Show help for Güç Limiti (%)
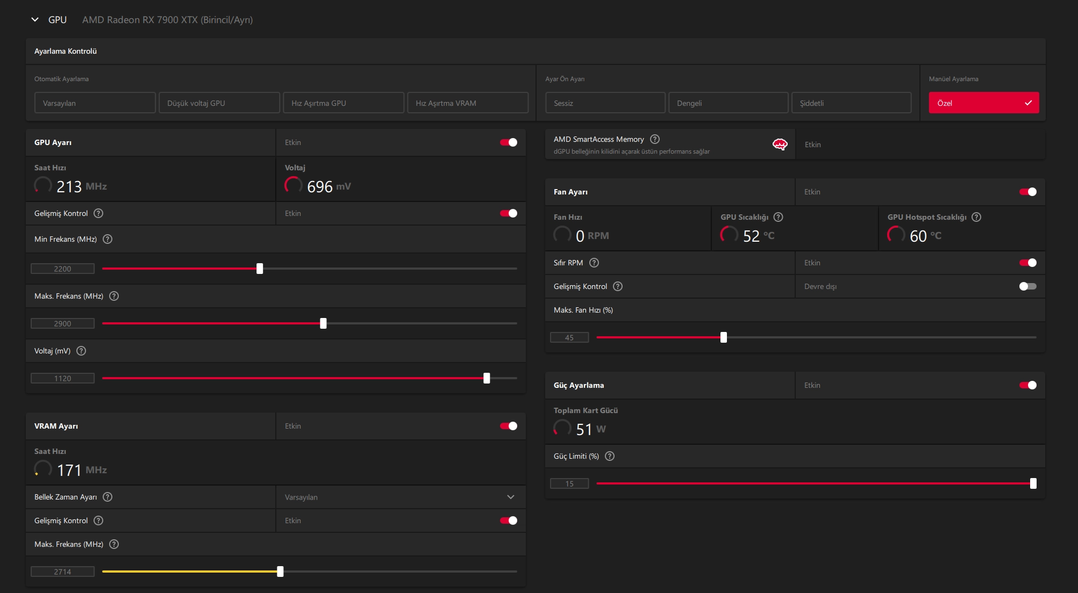 click(610, 456)
